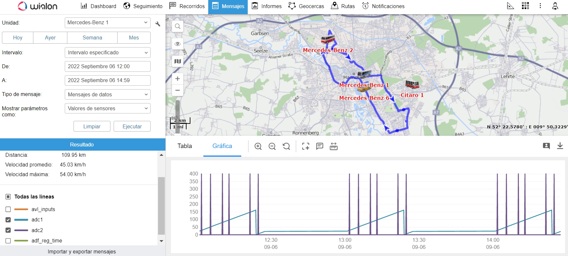The height and width of the screenshot is (256, 568).
Task: Open the apps grid icon in header
Action: 525,6
